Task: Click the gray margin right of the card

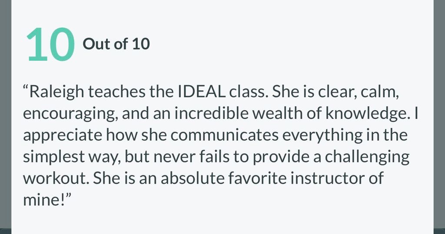Action: 439,117
